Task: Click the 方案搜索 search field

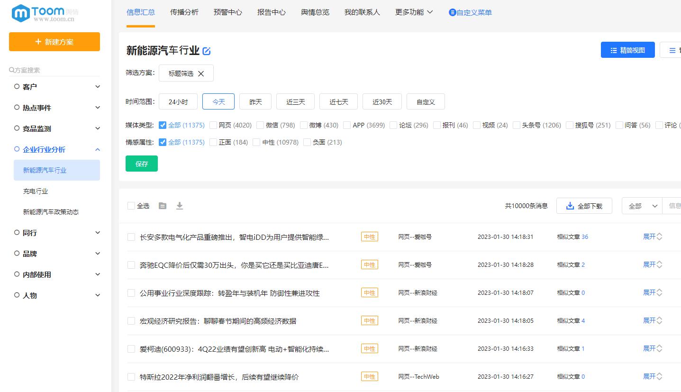Action: point(52,70)
